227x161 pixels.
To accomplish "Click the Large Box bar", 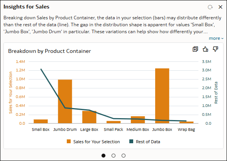I will click(89, 117).
